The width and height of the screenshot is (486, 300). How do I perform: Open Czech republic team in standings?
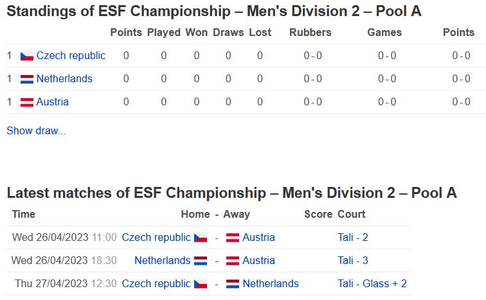click(x=71, y=56)
